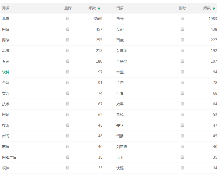Tick the delete checkbox for 乐云
This screenshot has width=221, height=174.
[182, 19]
